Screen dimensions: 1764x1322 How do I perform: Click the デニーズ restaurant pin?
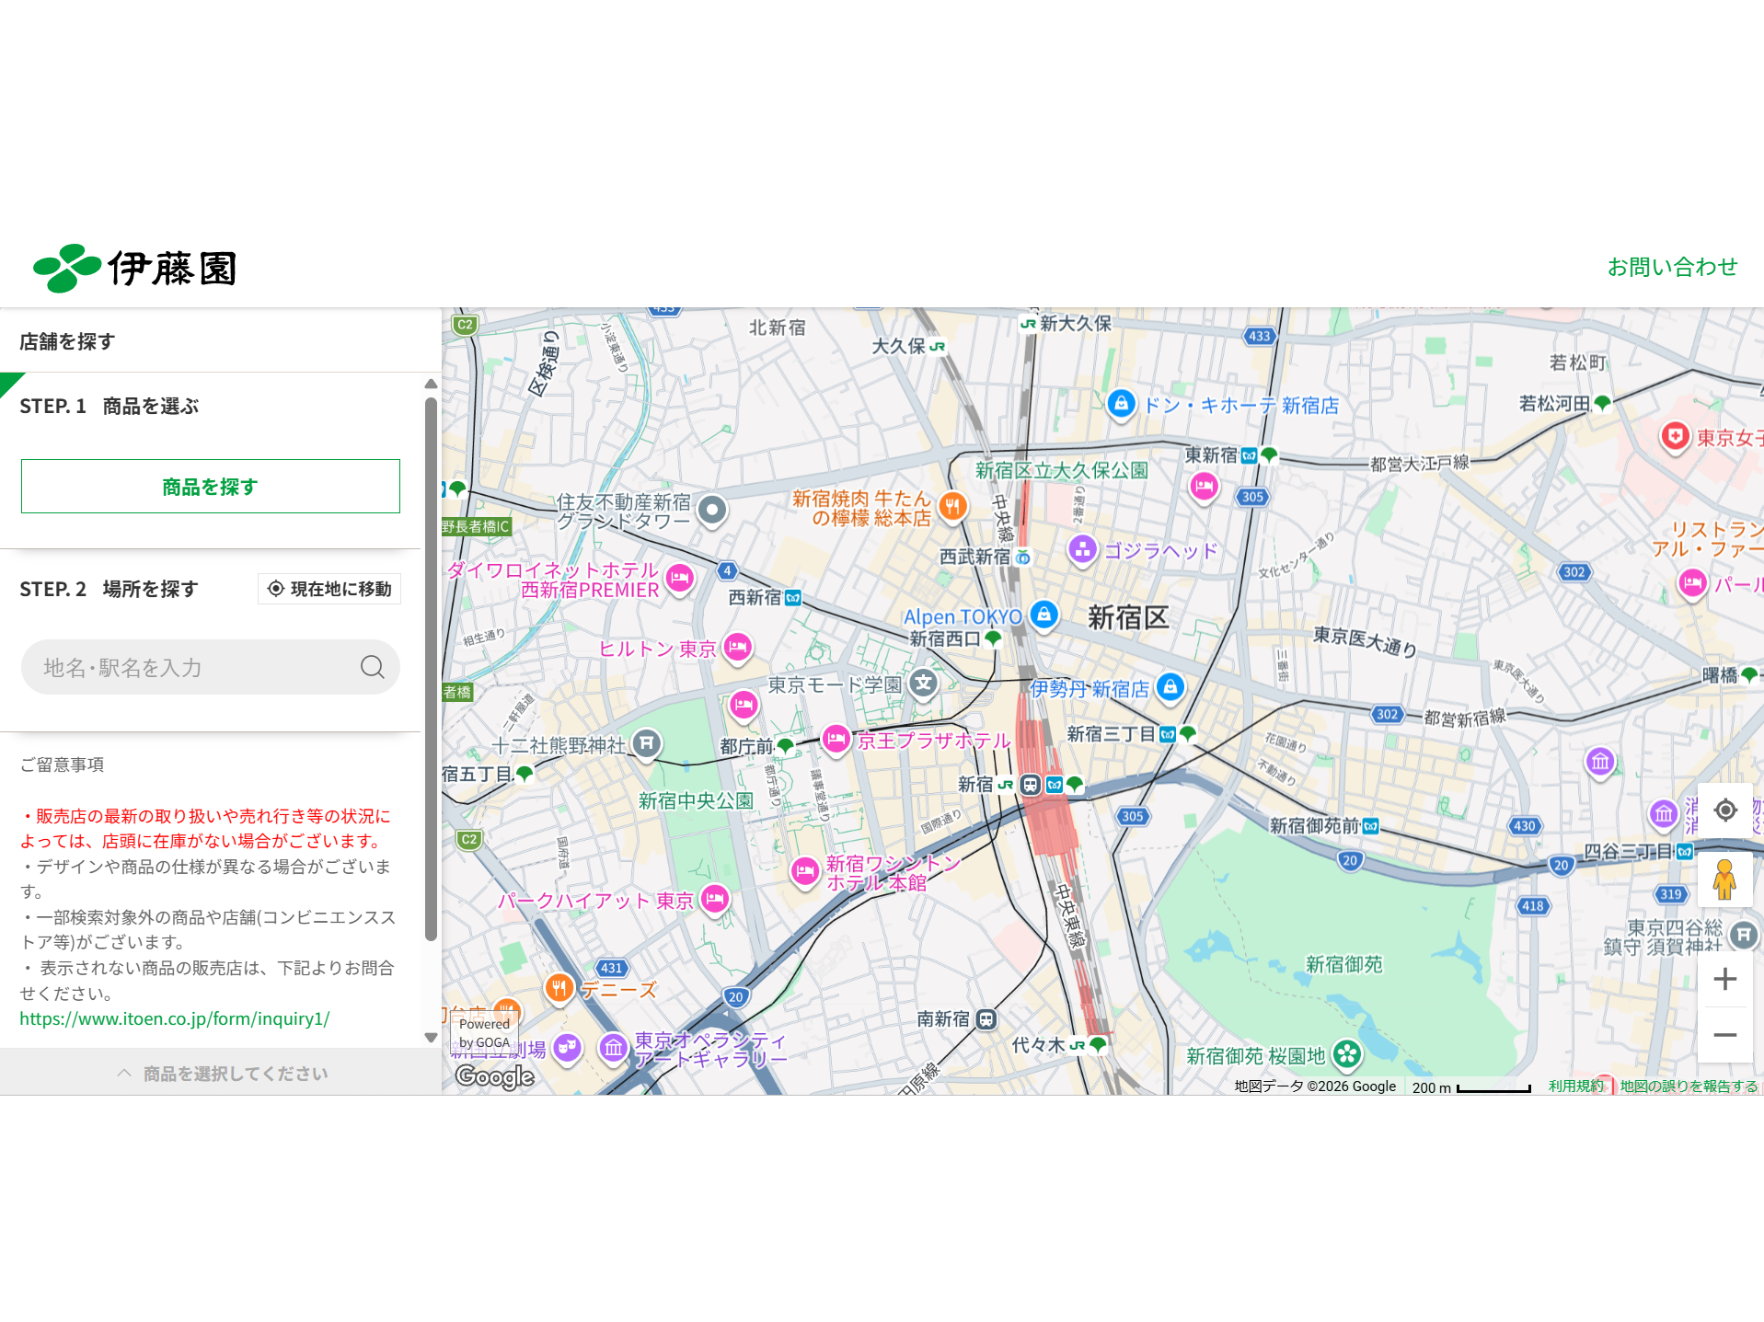point(559,988)
